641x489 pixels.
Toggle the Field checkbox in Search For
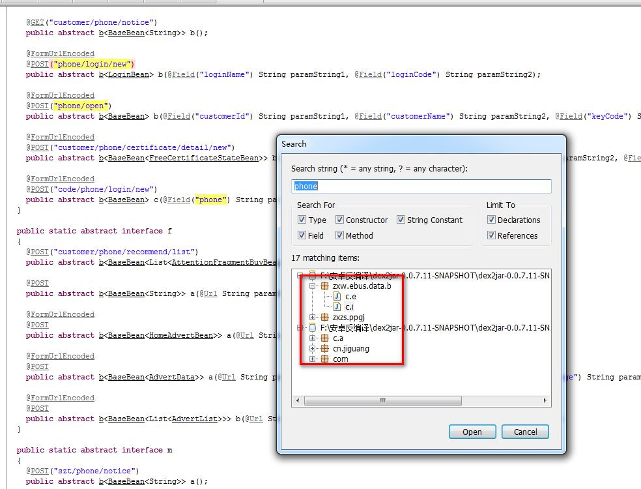pos(302,235)
